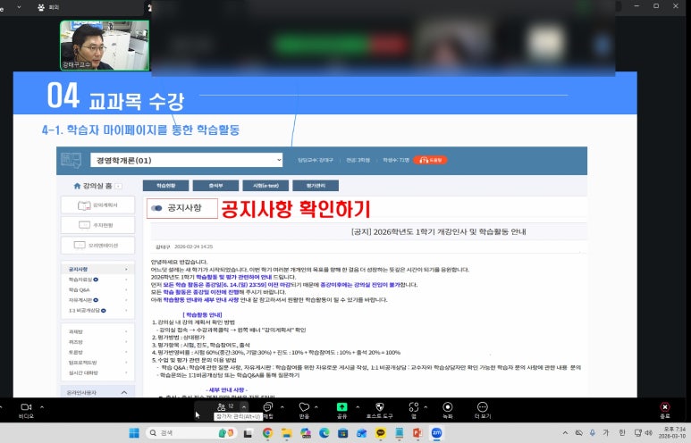Open the Zoom apps icon
This screenshot has height=443, width=691.
(x=413, y=407)
